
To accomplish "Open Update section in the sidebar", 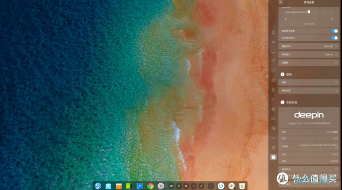I will coord(273,147).
